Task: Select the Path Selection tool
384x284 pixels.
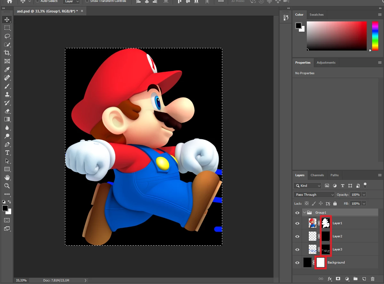Action: point(7,161)
